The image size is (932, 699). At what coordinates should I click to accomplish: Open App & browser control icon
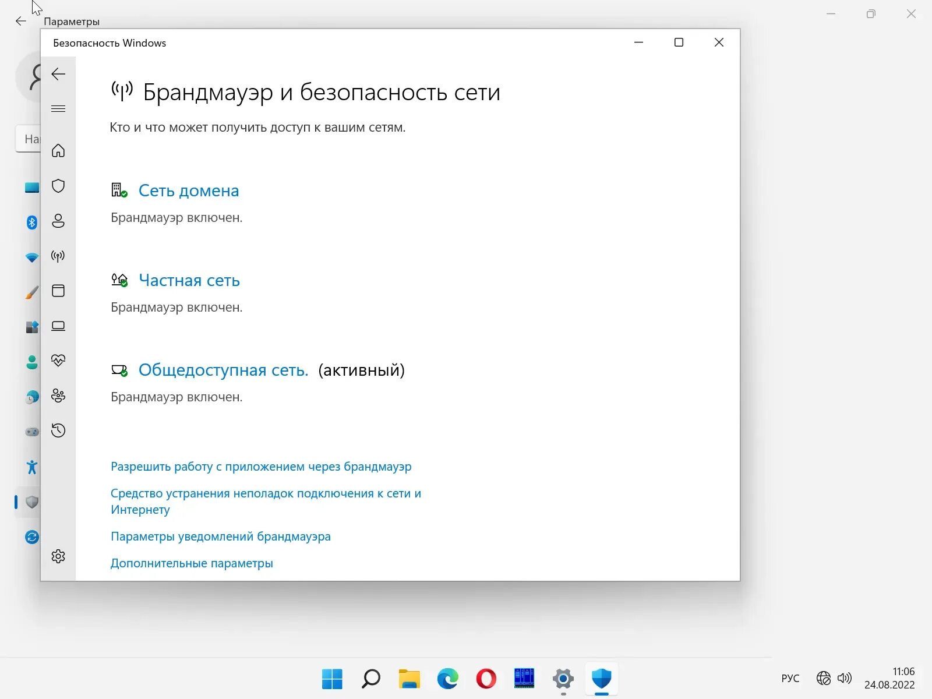coord(58,291)
